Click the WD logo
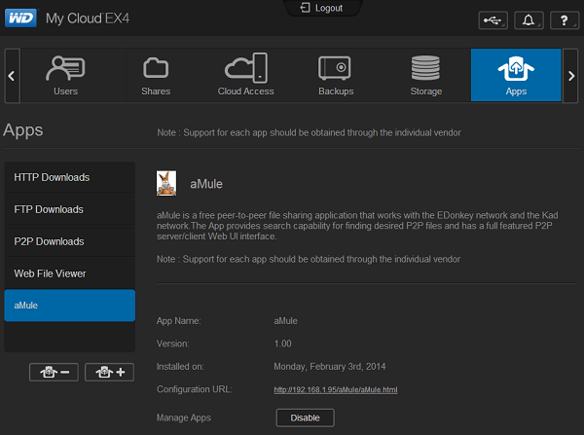The height and width of the screenshot is (435, 584). point(20,18)
